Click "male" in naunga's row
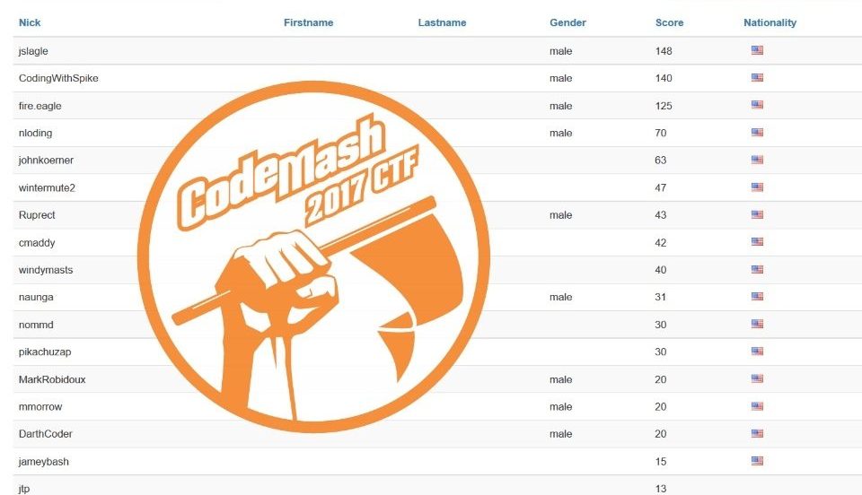 pos(560,297)
